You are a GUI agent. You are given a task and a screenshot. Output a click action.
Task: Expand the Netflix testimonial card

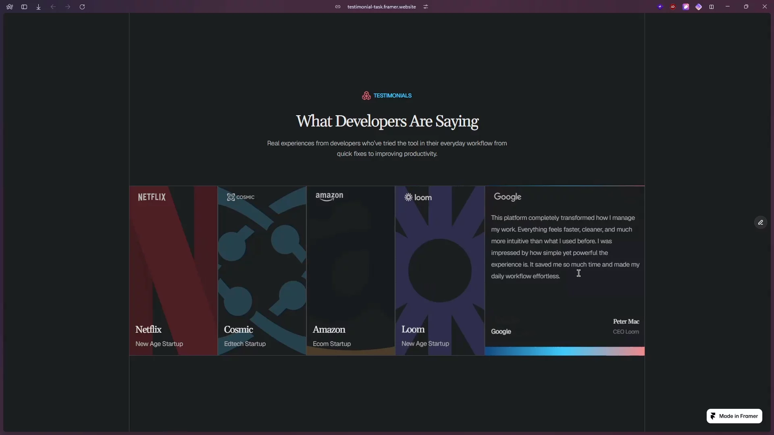click(x=173, y=271)
